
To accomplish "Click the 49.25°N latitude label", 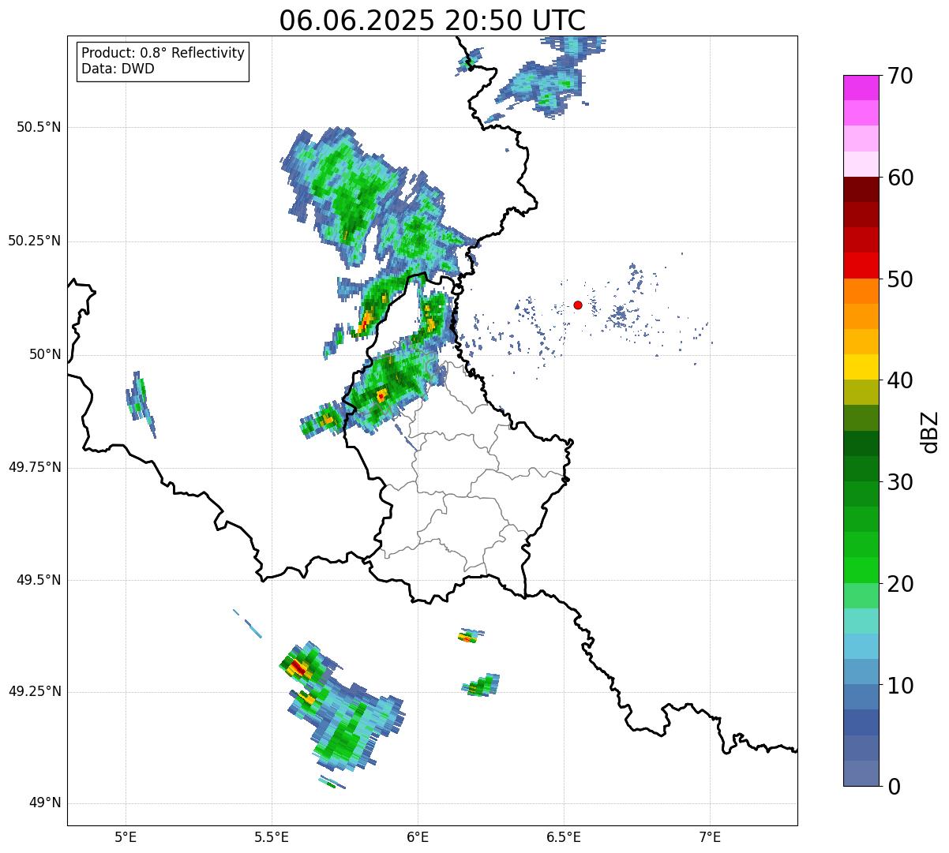I will click(x=35, y=691).
